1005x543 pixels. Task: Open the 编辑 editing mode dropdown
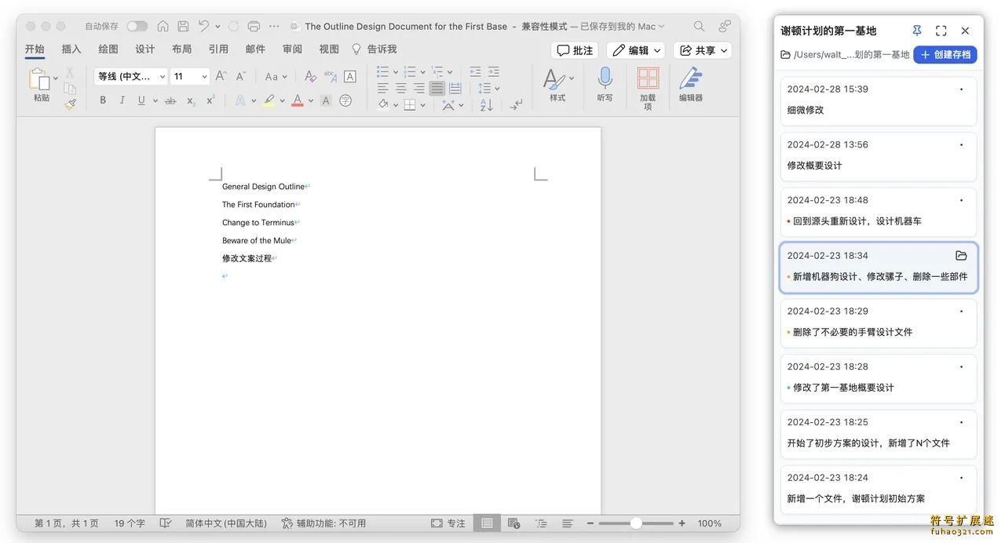tap(636, 50)
